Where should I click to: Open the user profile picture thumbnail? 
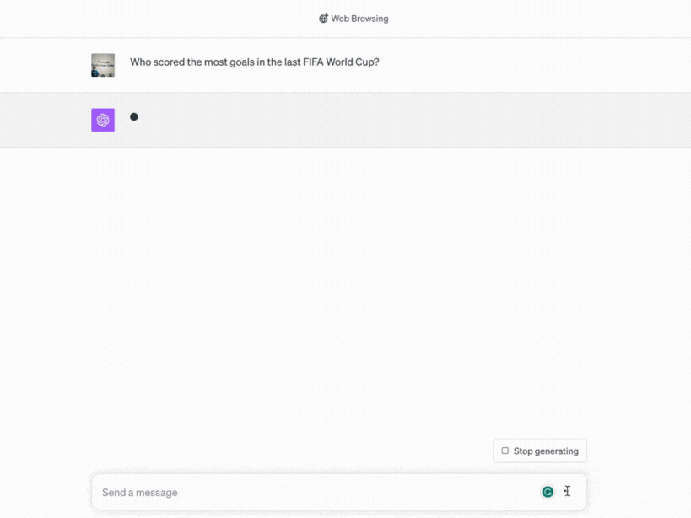pos(103,65)
